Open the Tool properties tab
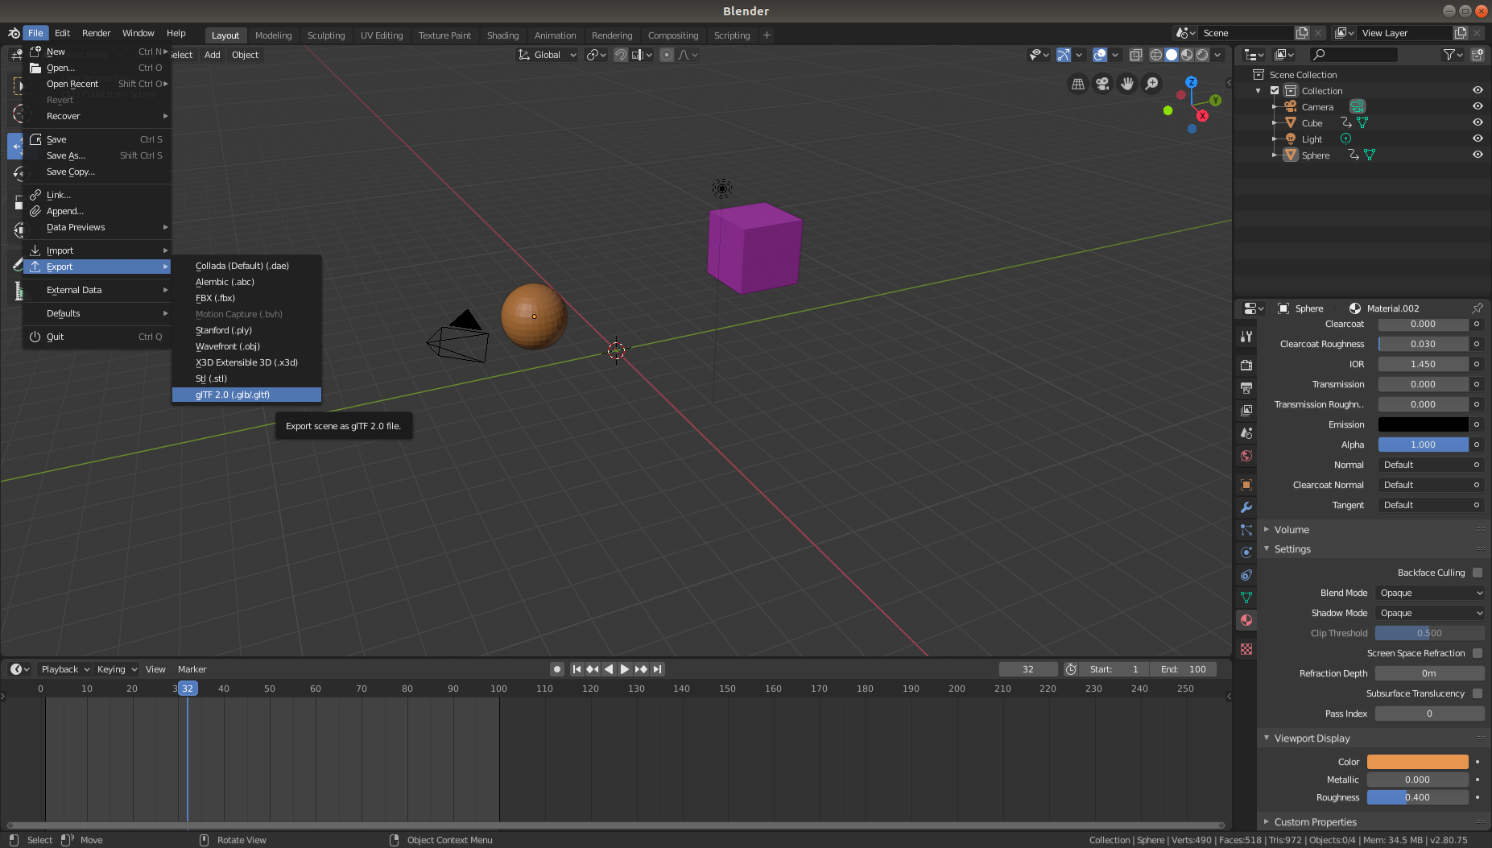Viewport: 1492px width, 848px height. point(1246,337)
